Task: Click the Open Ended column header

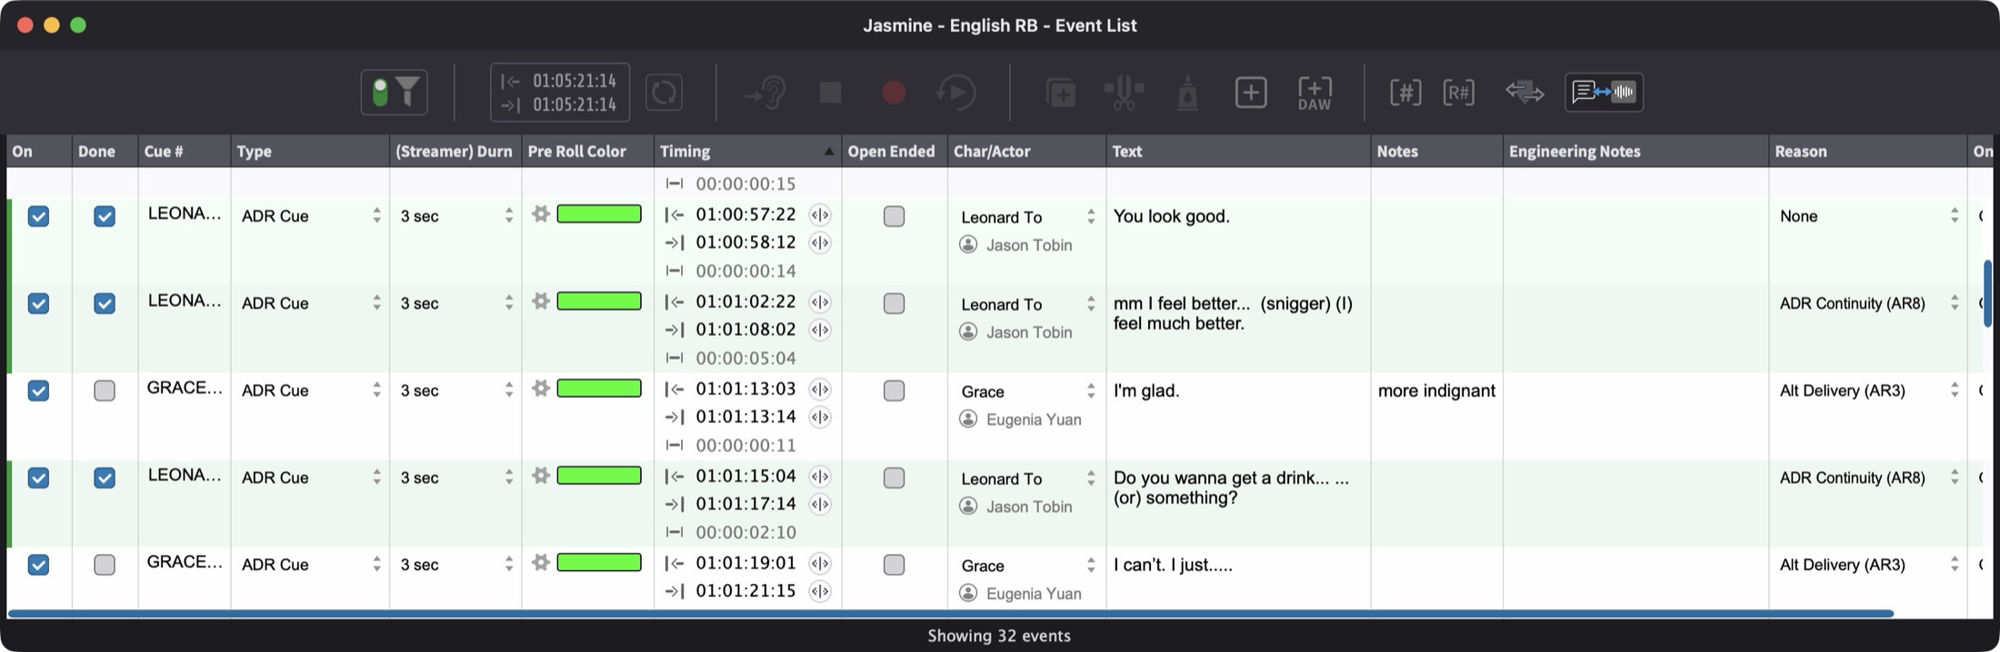Action: (894, 151)
